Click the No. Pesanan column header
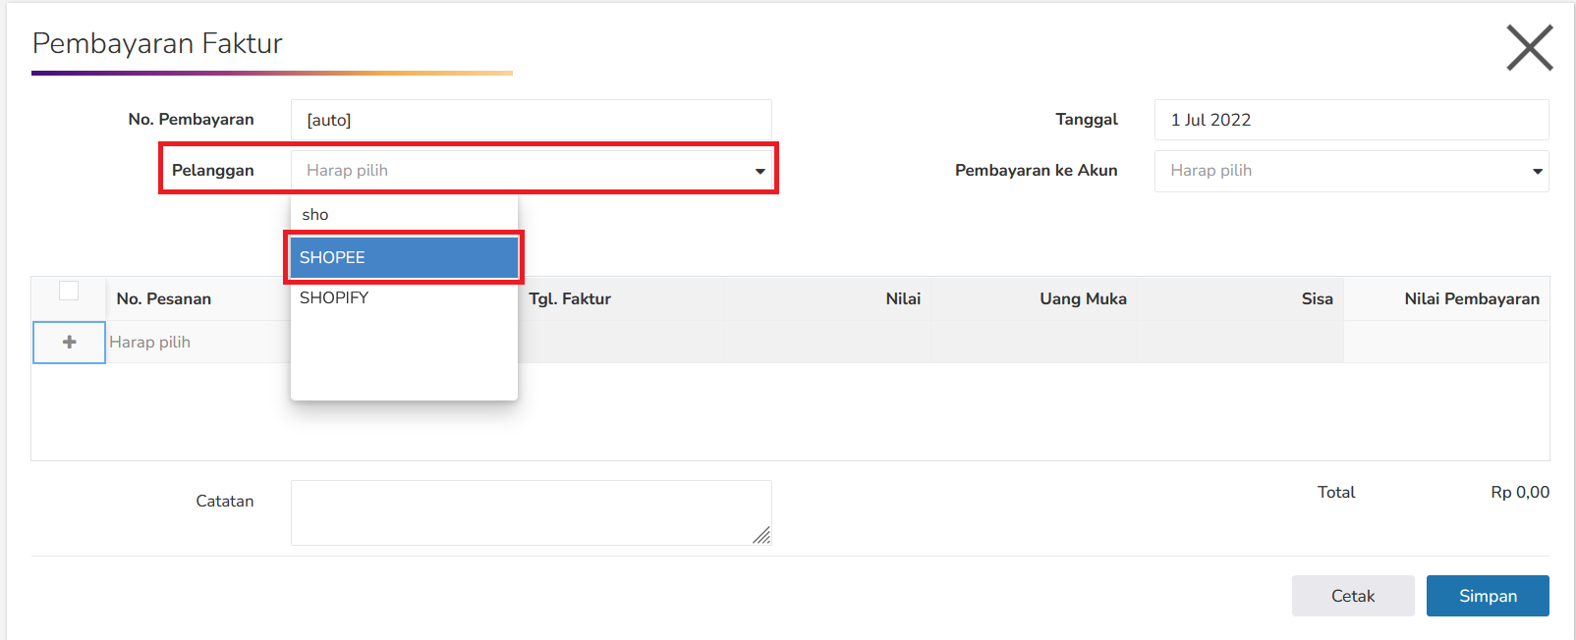 tap(164, 298)
